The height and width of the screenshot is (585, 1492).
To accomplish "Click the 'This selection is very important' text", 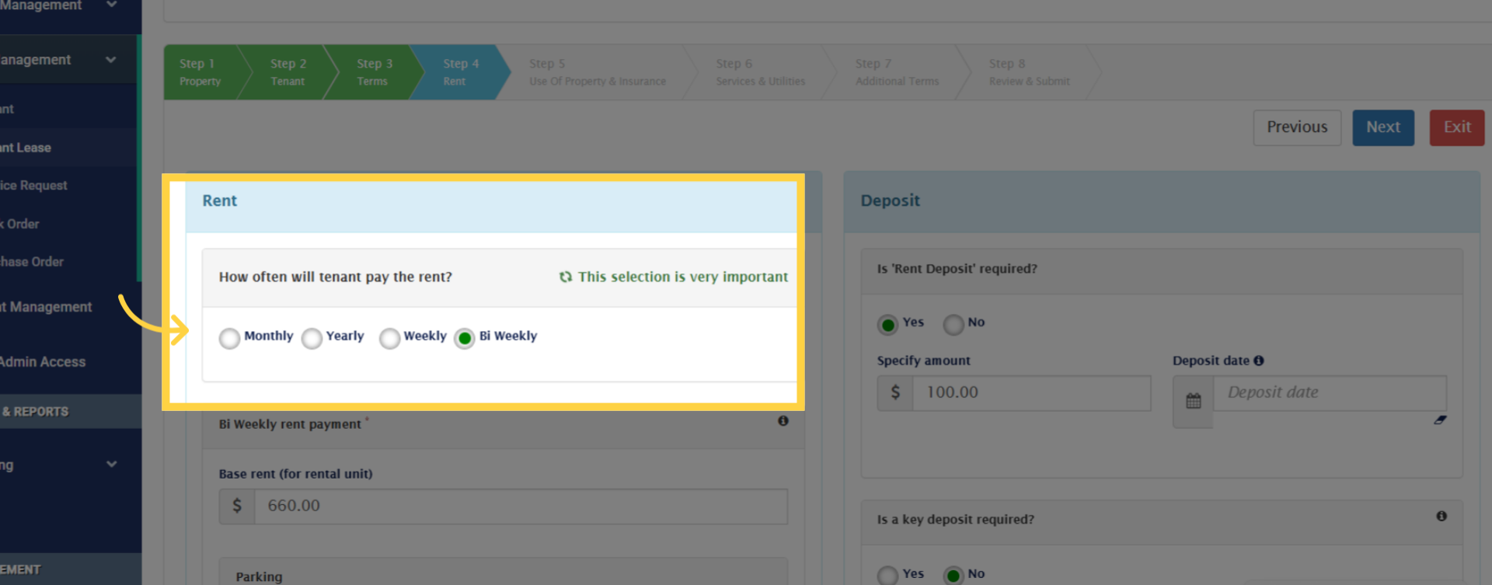I will [683, 277].
